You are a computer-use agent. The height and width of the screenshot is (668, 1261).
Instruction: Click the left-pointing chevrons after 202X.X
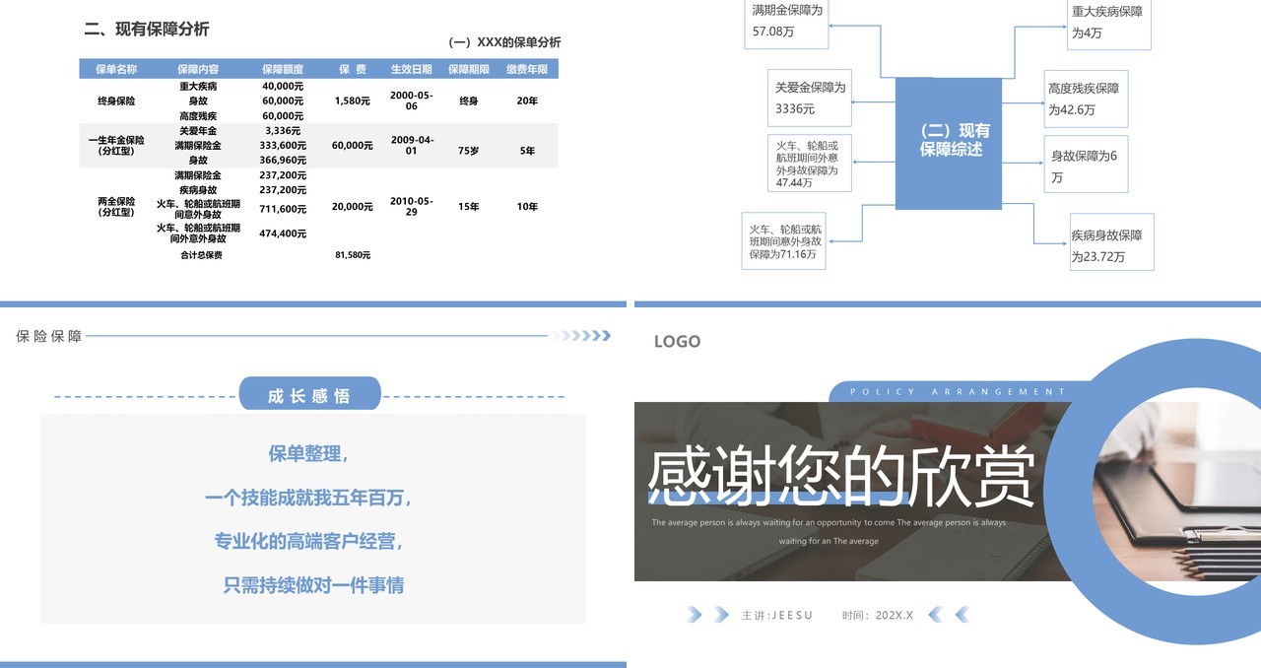pyautogui.click(x=949, y=615)
